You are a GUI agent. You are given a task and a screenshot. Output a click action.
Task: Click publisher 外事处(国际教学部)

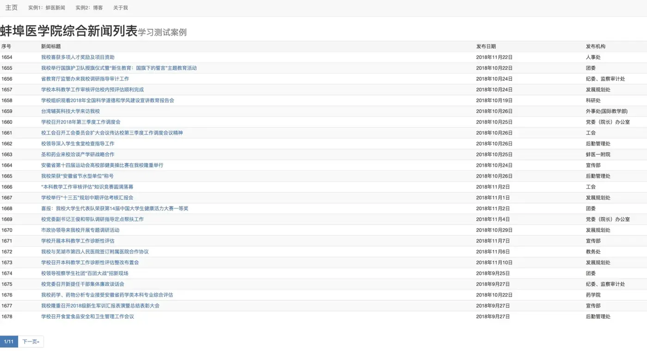tap(607, 111)
